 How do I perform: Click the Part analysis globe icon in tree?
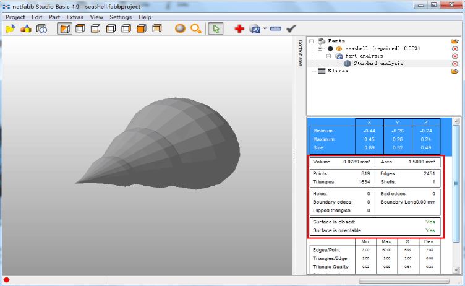click(339, 56)
